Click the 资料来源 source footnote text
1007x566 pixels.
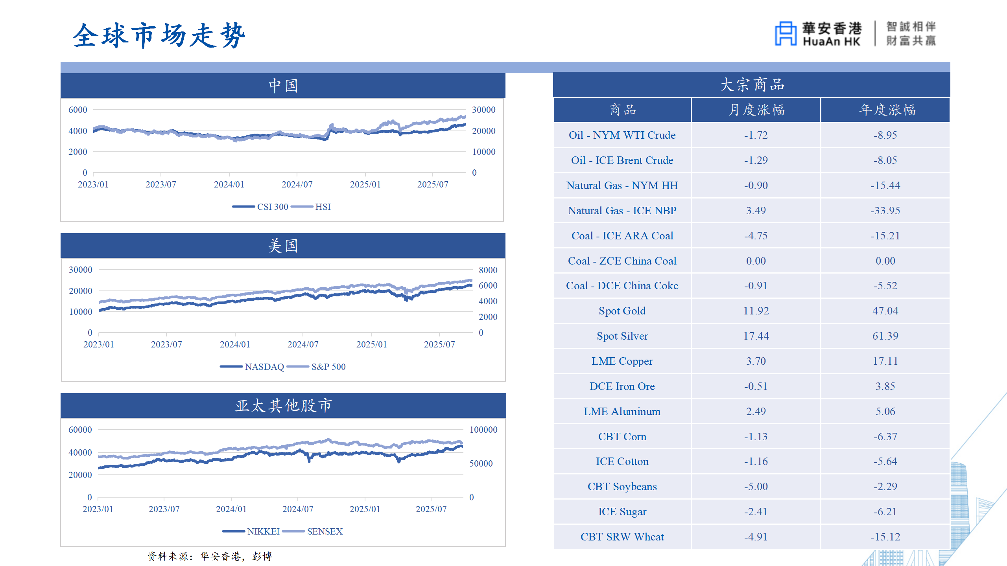coord(210,556)
